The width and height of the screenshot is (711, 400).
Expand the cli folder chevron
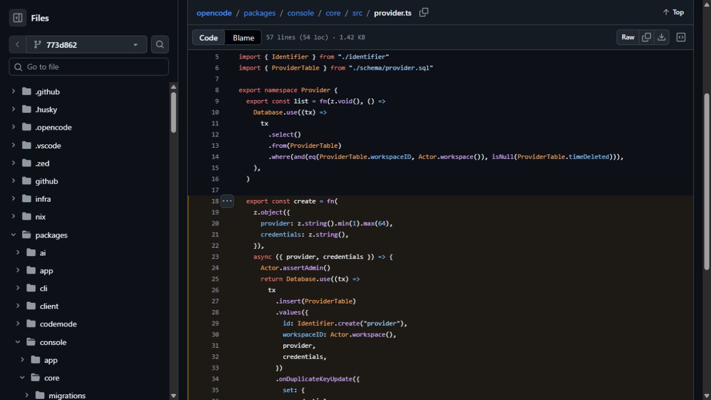click(18, 288)
